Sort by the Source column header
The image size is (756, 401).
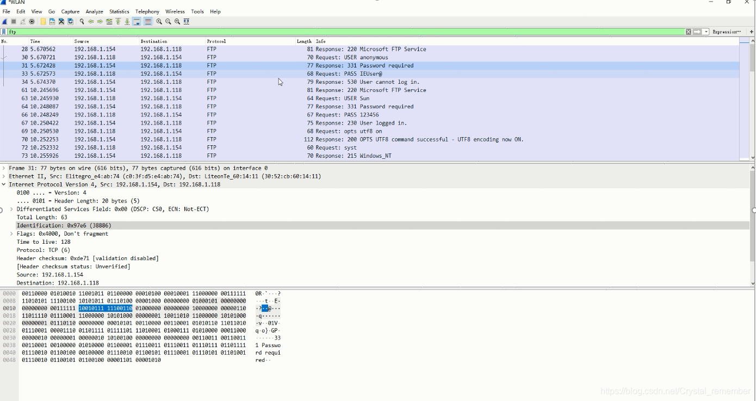(x=106, y=41)
